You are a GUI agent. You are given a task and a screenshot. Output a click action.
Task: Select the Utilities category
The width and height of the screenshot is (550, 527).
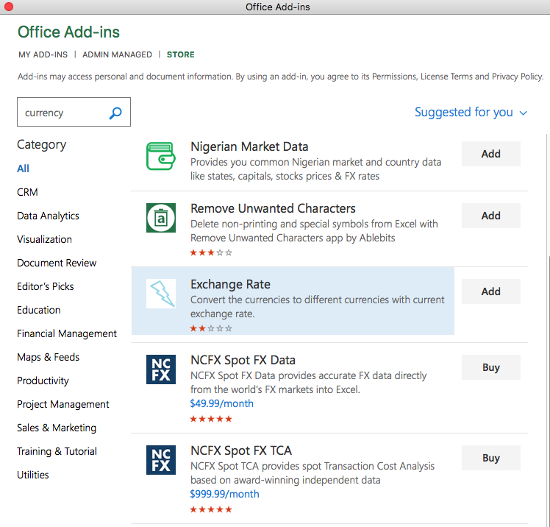pyautogui.click(x=33, y=475)
